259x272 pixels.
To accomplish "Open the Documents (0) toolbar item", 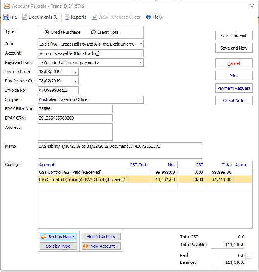I will 41,17.
